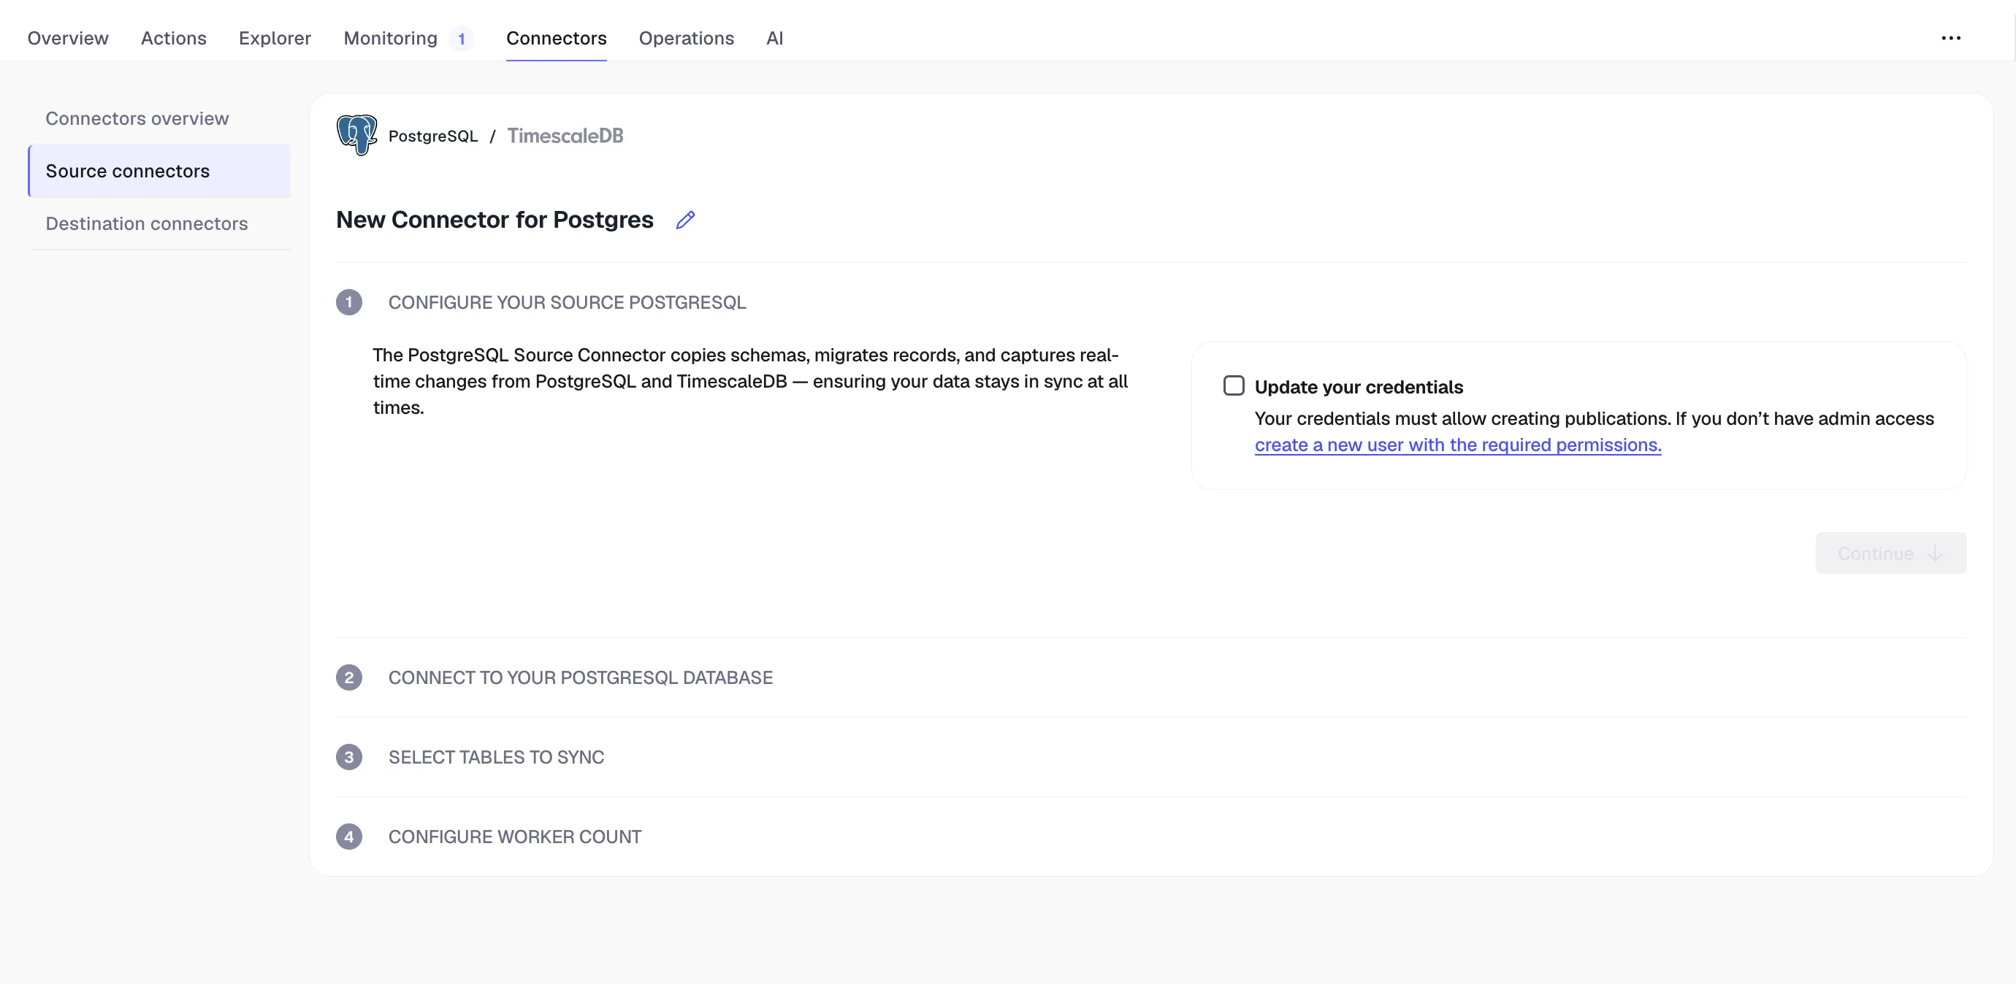This screenshot has height=984, width=2016.
Task: Click the PostgreSQL elephant logo icon
Action: click(x=357, y=134)
